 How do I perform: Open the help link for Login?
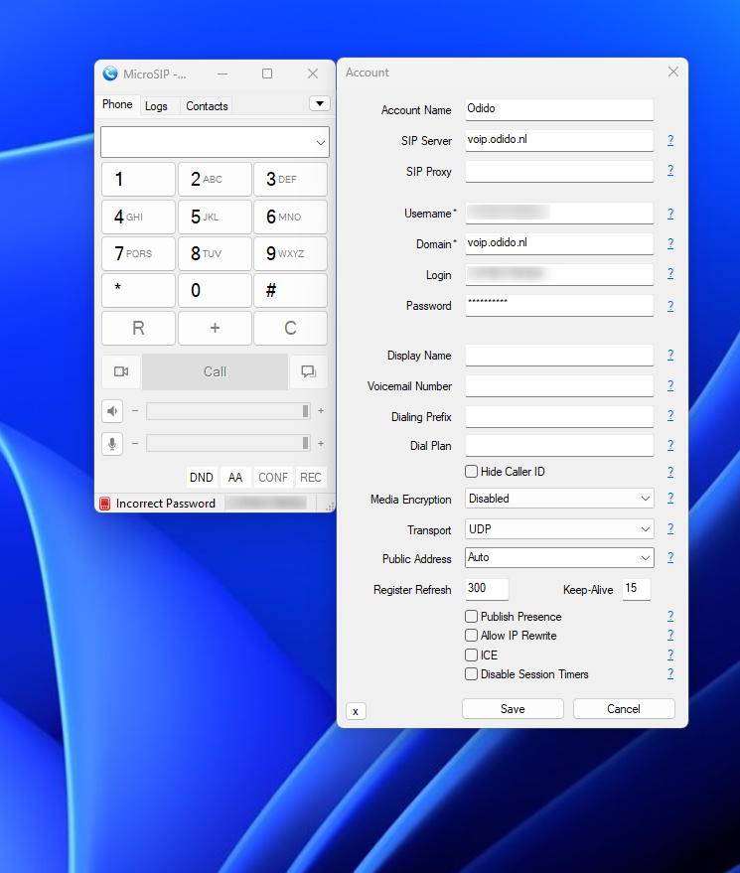(670, 273)
